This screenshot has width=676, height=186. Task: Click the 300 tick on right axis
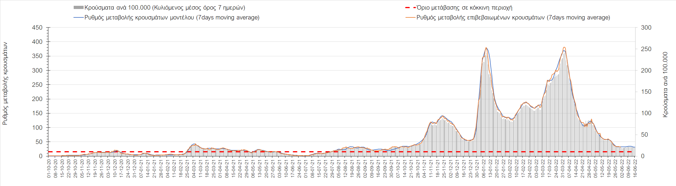point(646,28)
